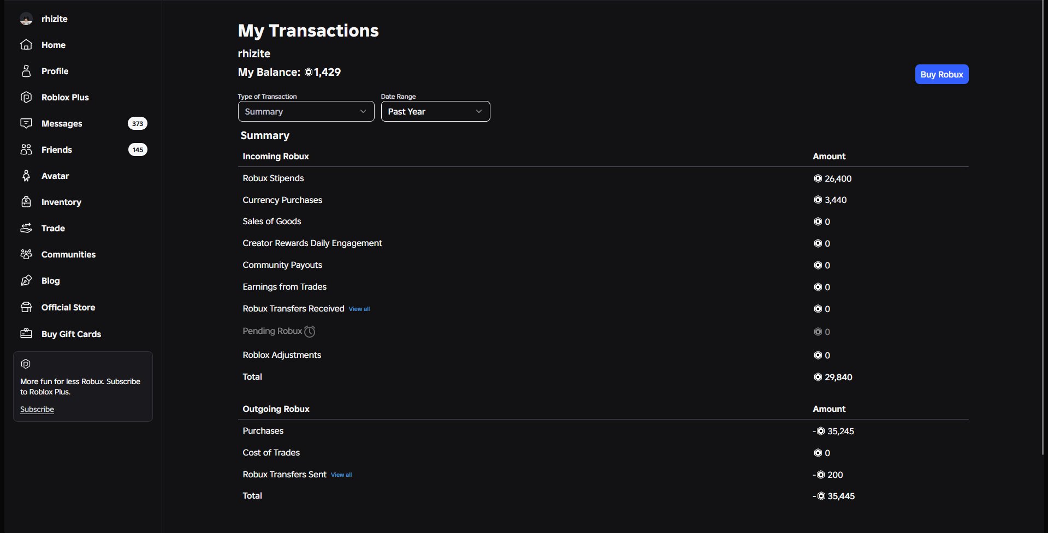Click the Home house icon
Image resolution: width=1048 pixels, height=533 pixels.
click(26, 45)
